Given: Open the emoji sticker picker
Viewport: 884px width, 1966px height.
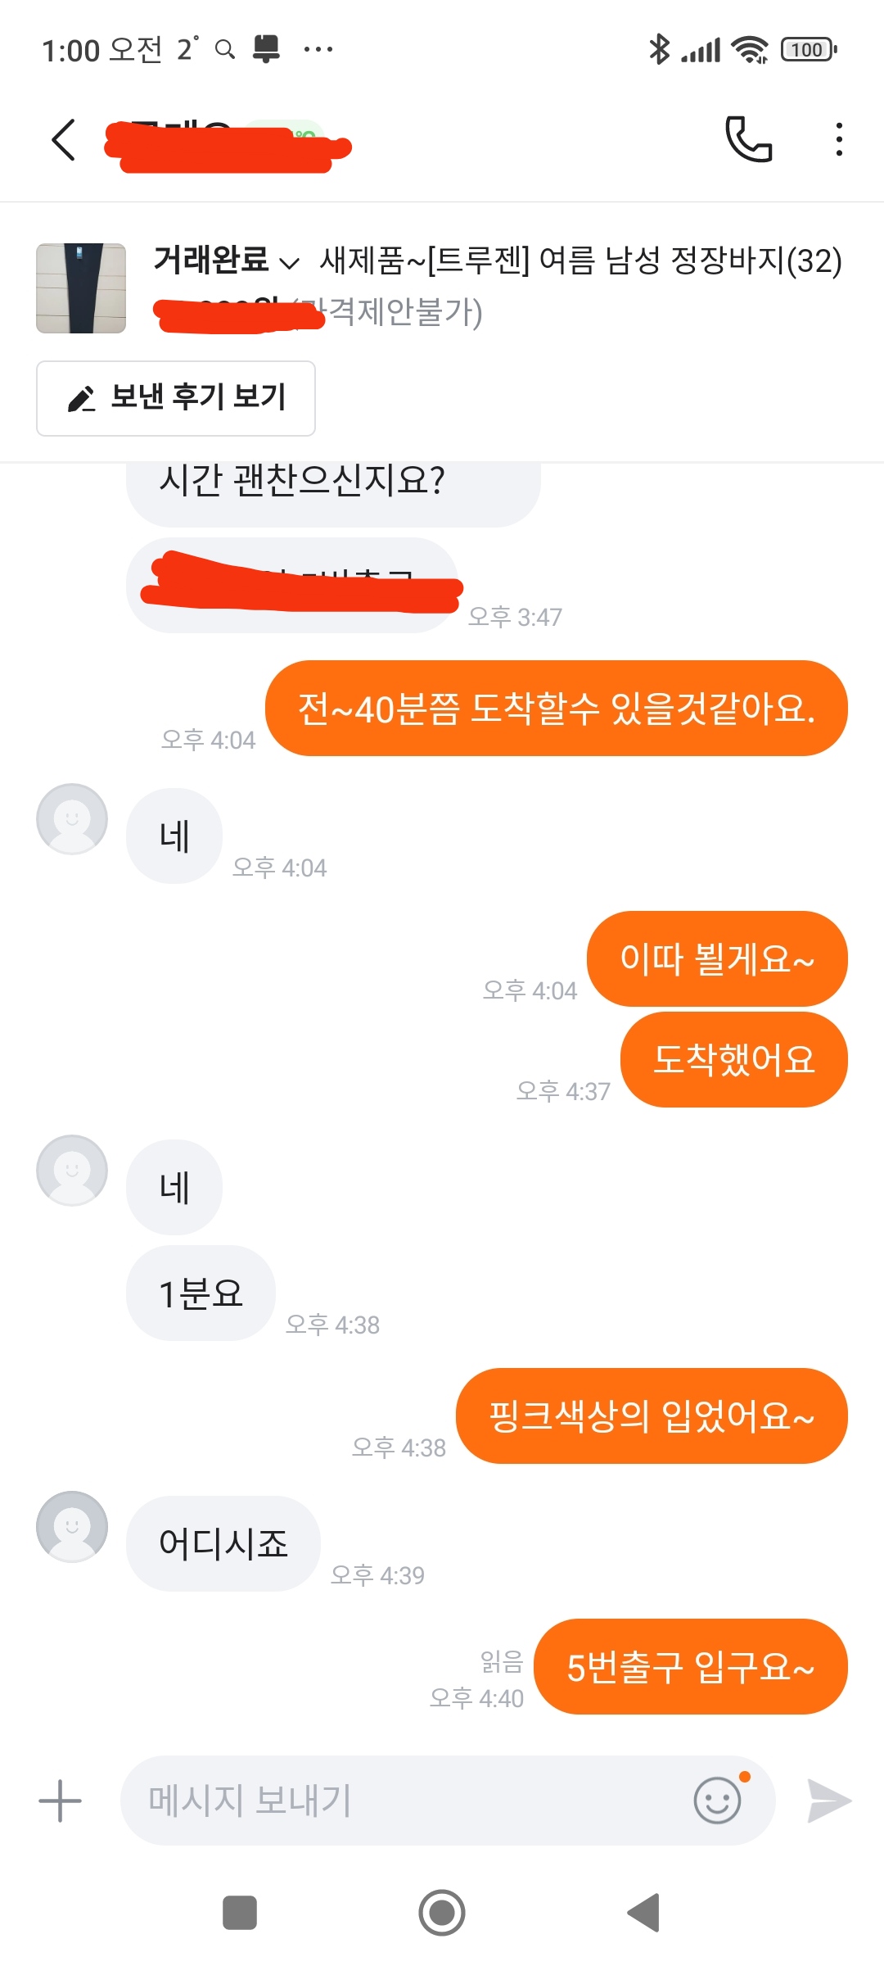Looking at the screenshot, I should 718,1800.
